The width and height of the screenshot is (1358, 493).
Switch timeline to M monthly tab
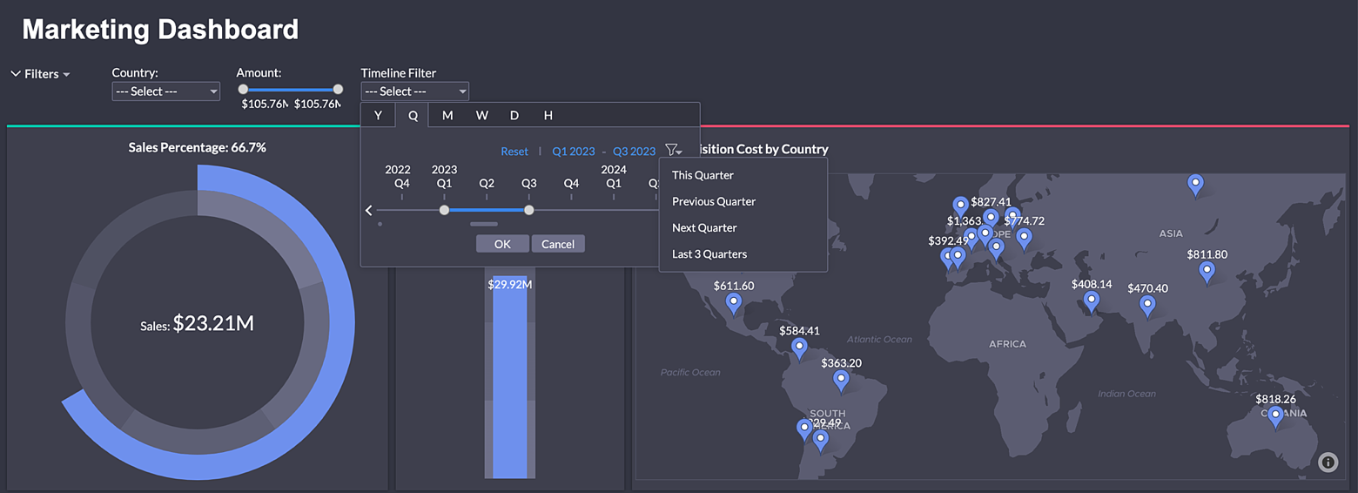point(447,115)
